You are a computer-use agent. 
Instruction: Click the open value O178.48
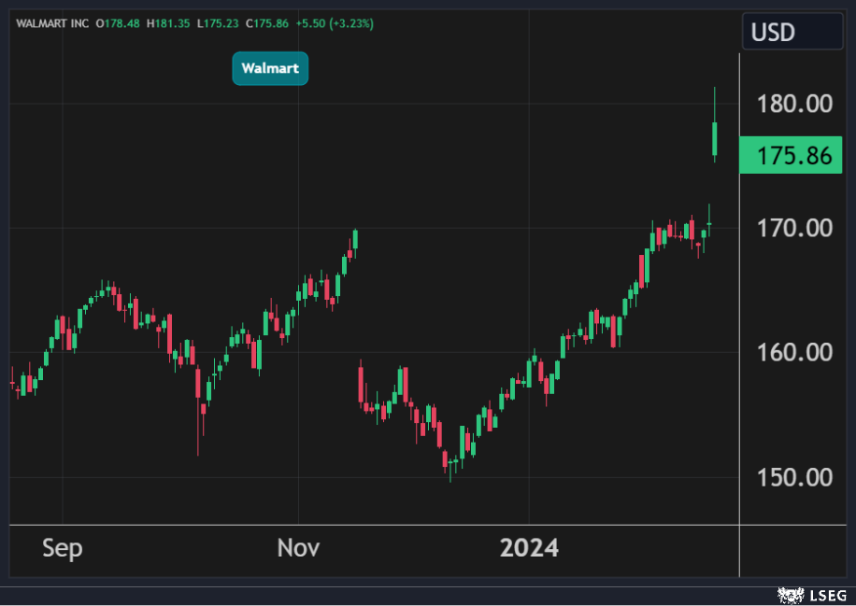[118, 24]
